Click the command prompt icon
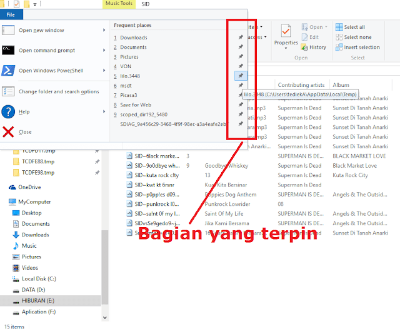 pos(8,50)
